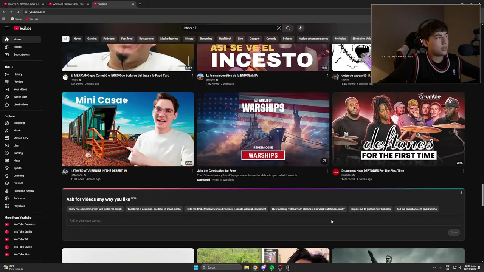Open Movies & TV under Explore
This screenshot has height=272, width=484.
point(21,138)
